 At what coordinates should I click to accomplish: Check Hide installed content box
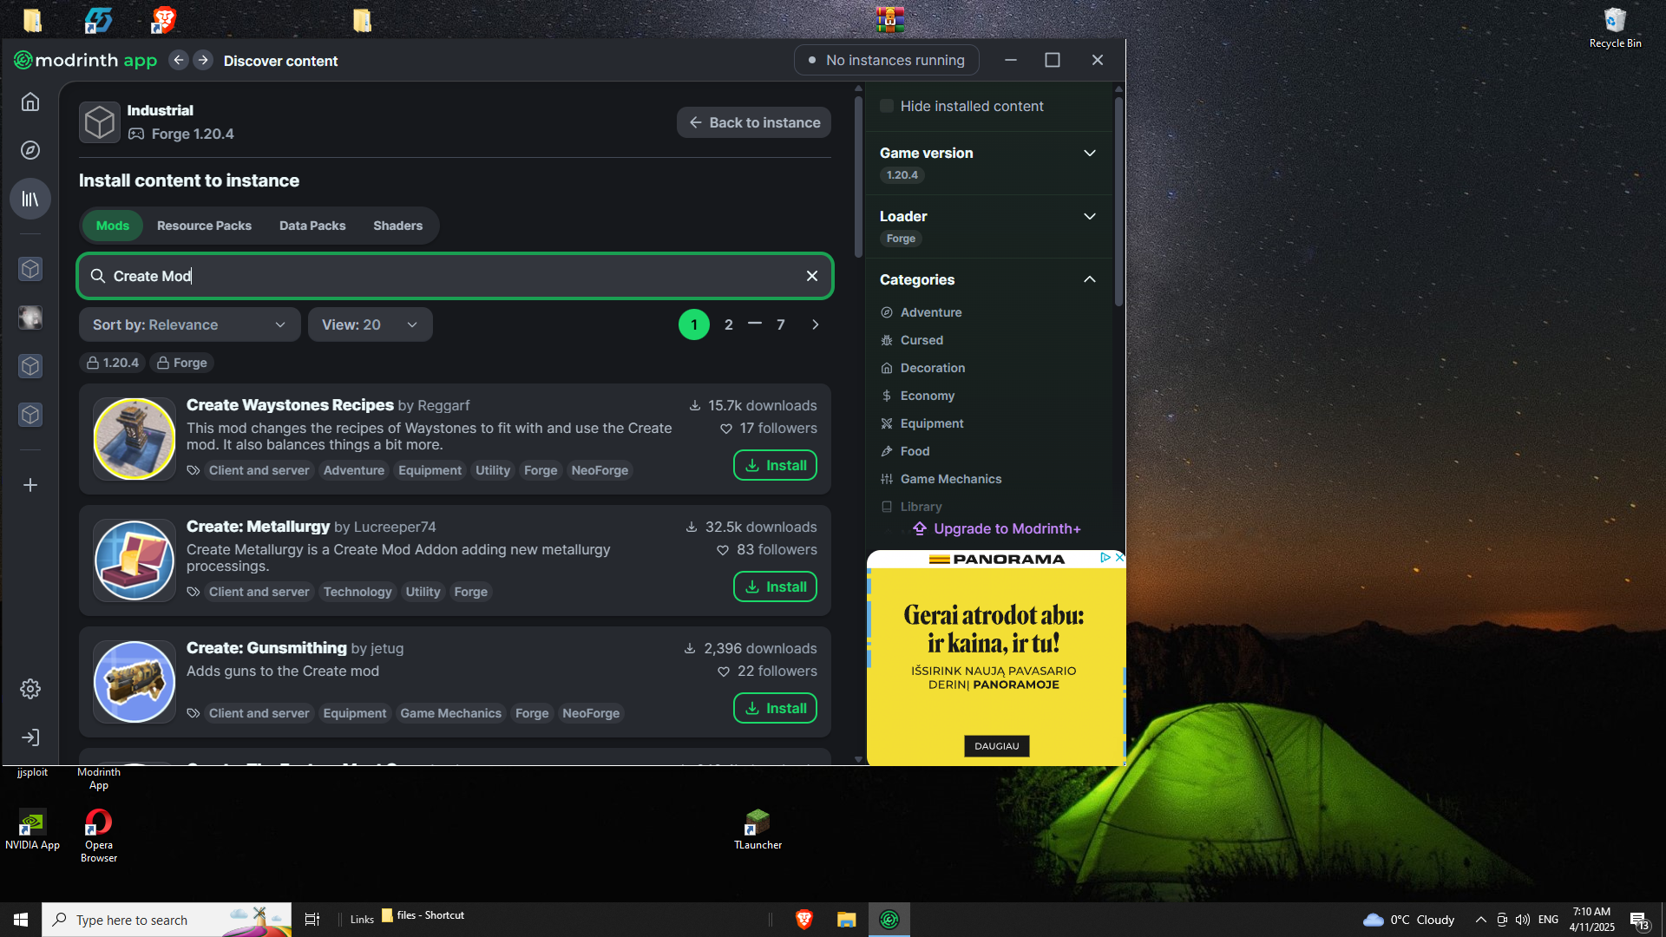click(x=887, y=106)
